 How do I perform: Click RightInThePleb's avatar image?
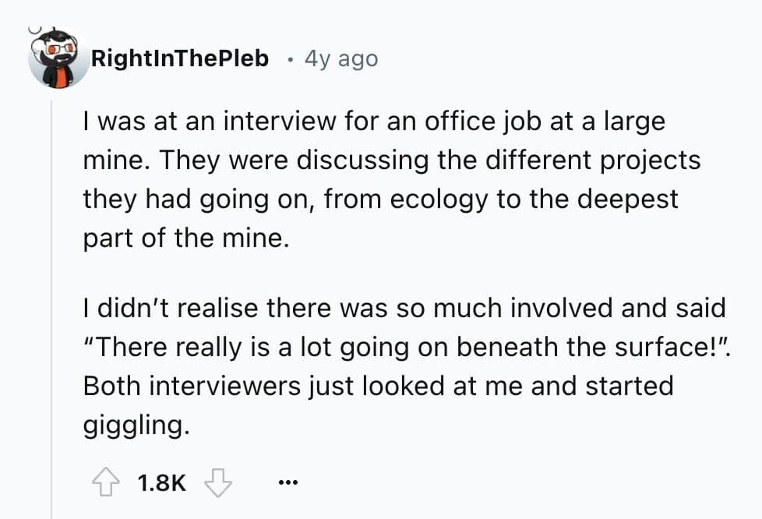click(58, 58)
